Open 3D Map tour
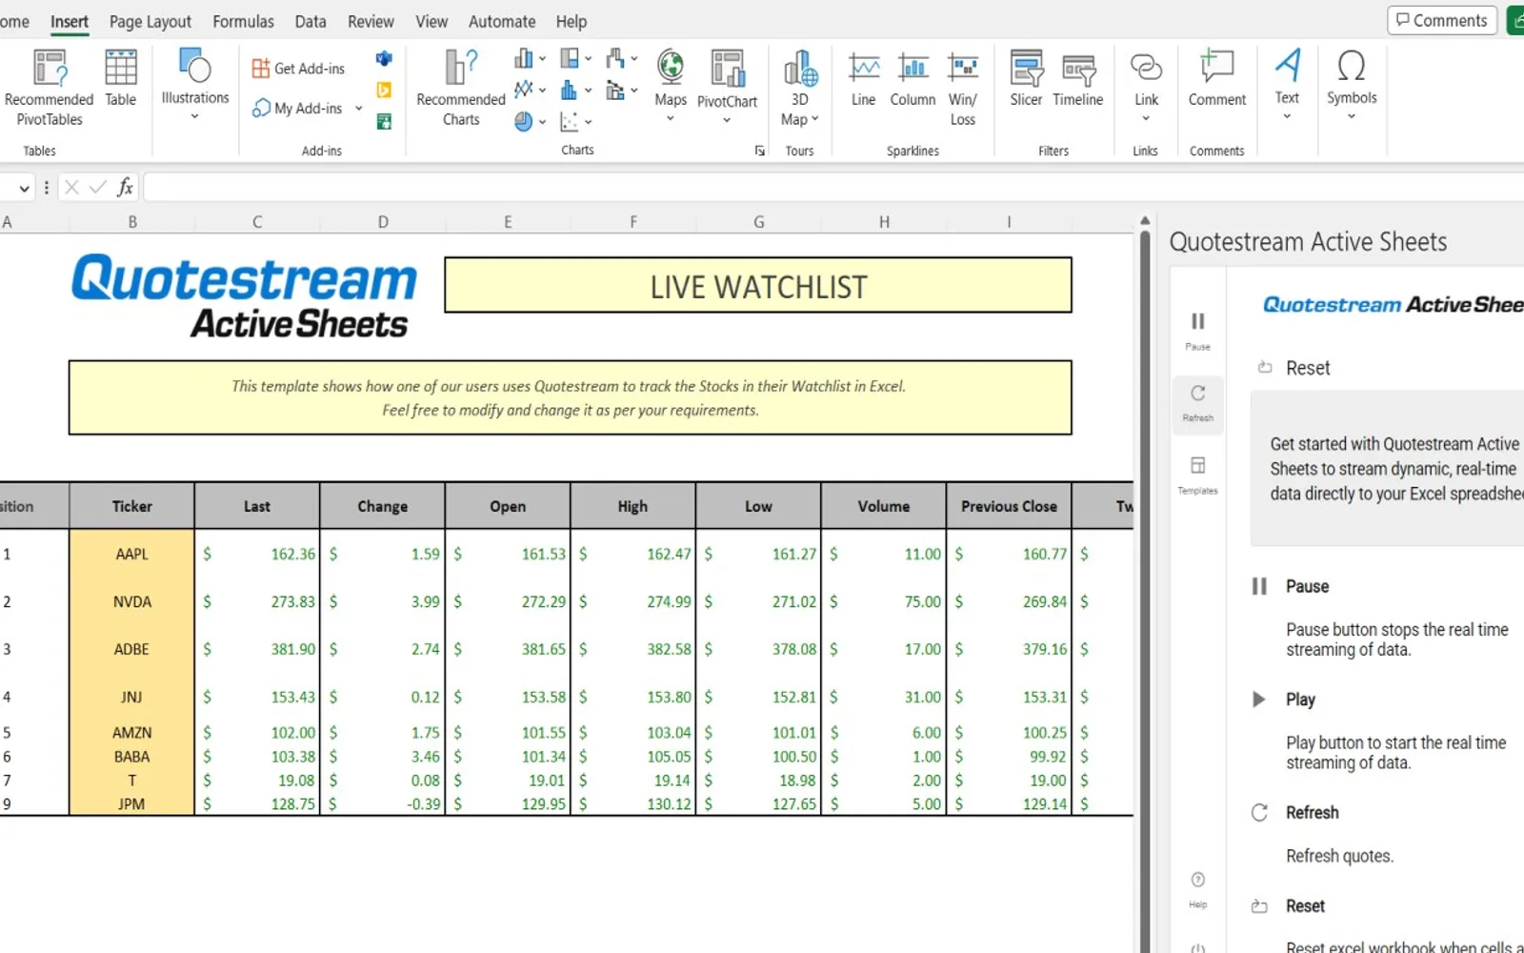Viewport: 1524px width, 953px height. (x=800, y=88)
